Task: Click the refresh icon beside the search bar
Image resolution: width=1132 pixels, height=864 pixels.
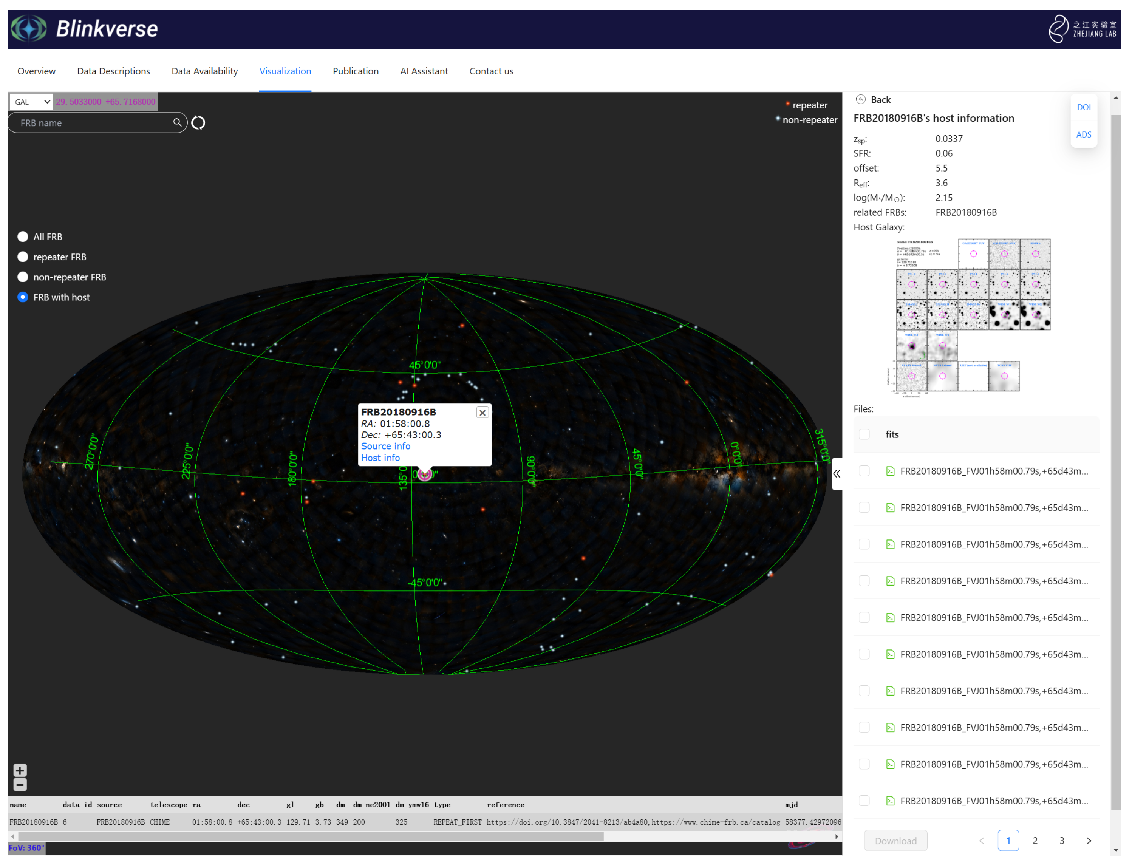Action: pos(198,122)
